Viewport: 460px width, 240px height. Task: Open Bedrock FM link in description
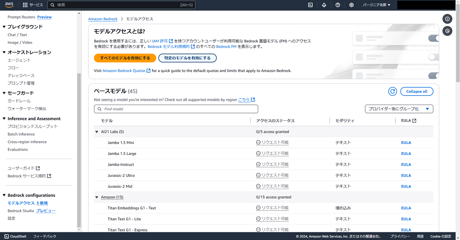click(226, 47)
